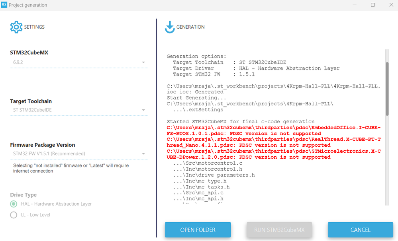The height and width of the screenshot is (241, 398).
Task: Close the Project generation window
Action: [x=391, y=5]
